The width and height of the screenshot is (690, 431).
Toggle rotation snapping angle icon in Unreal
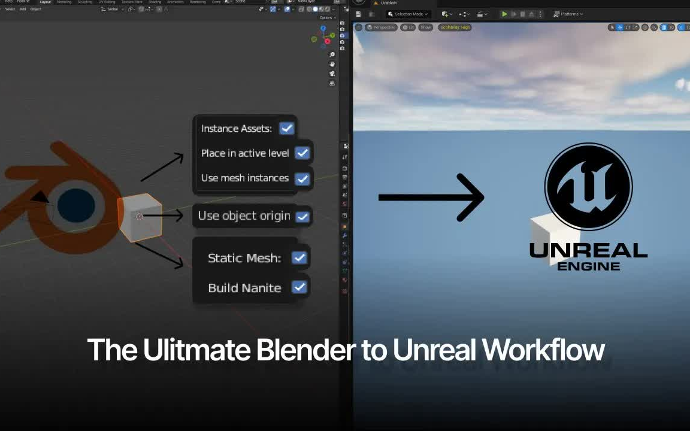click(x=681, y=28)
